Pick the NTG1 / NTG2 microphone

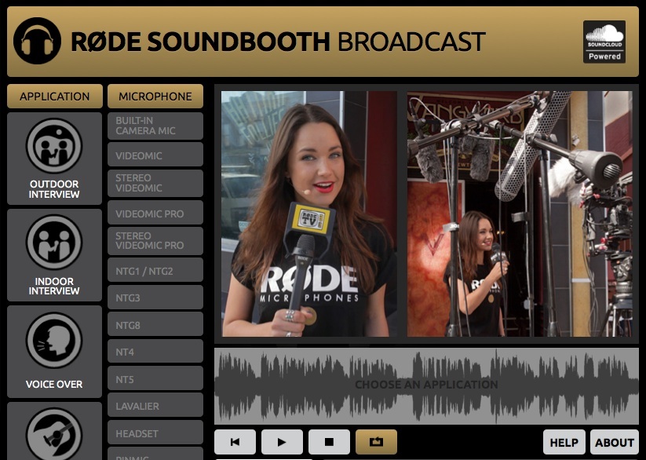(x=155, y=271)
